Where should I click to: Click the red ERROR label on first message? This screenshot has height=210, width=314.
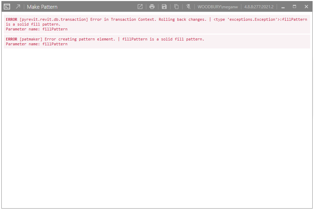tap(11, 19)
